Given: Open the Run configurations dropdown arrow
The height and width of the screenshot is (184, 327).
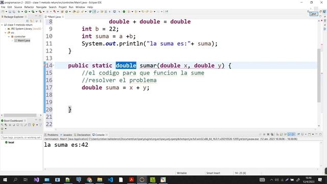Looking at the screenshot, I should [x=29, y=12].
